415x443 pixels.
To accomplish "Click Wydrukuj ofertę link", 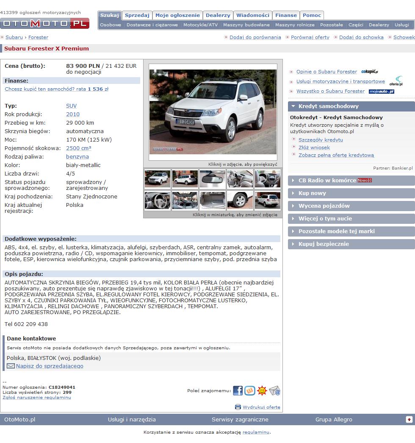I will pyautogui.click(x=261, y=407).
